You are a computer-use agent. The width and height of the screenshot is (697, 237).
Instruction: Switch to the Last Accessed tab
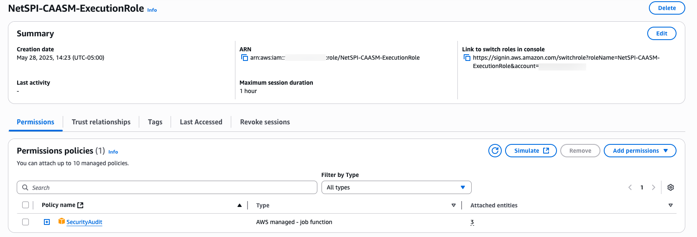[201, 122]
